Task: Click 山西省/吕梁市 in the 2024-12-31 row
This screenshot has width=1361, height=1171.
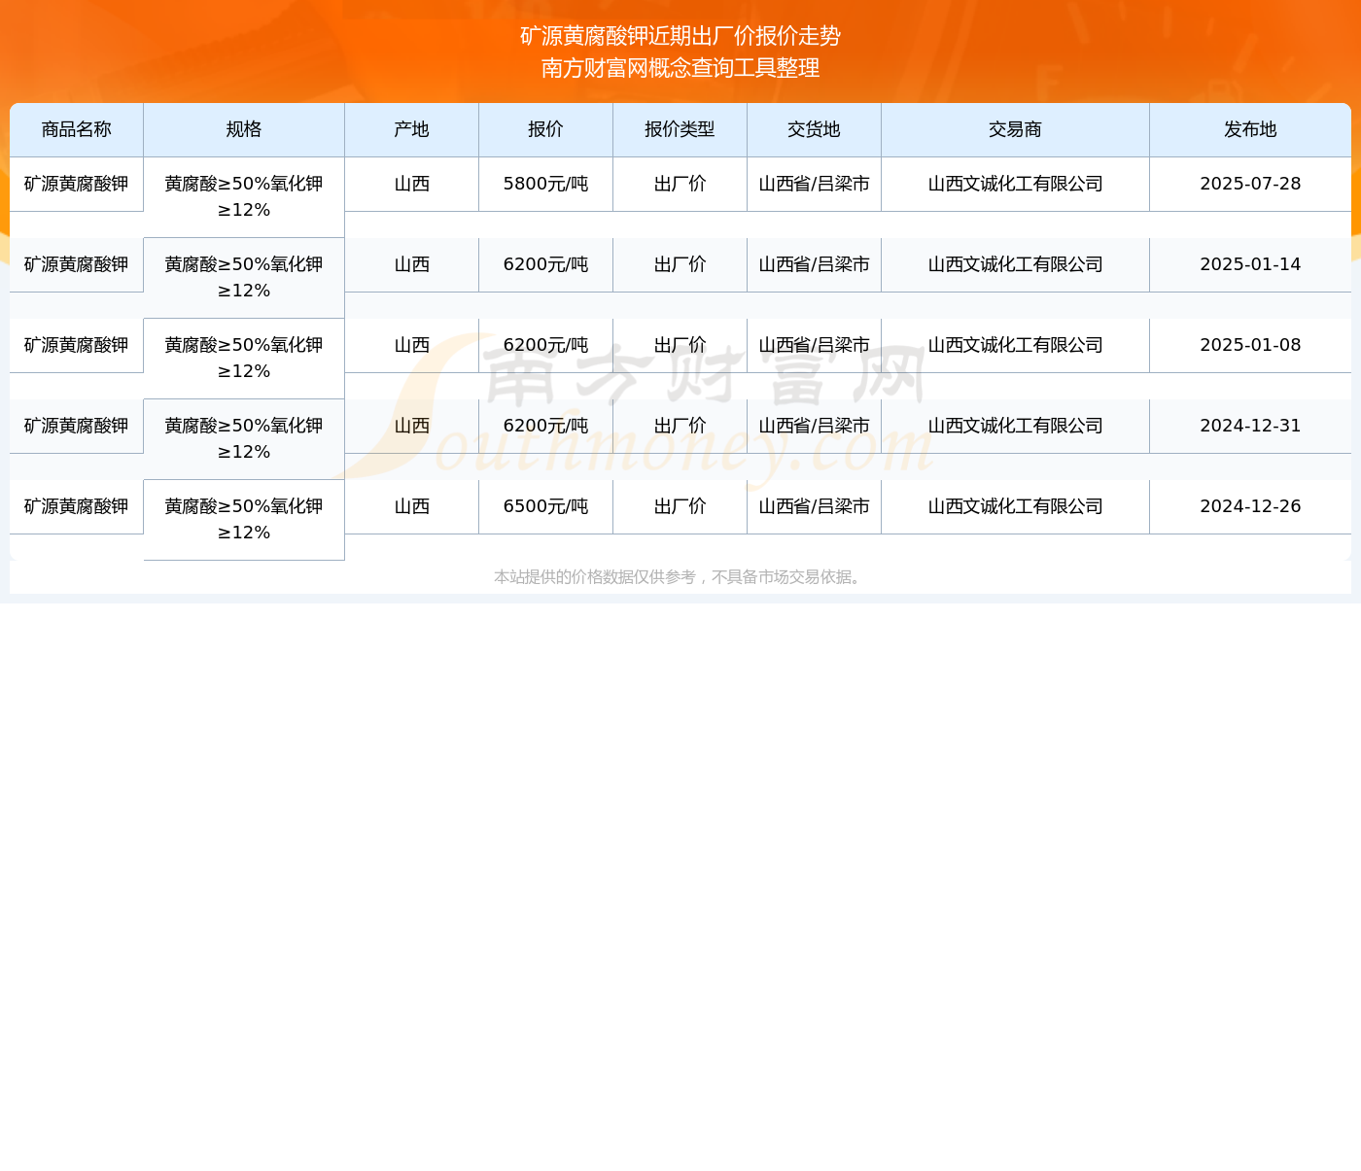Action: coord(815,426)
